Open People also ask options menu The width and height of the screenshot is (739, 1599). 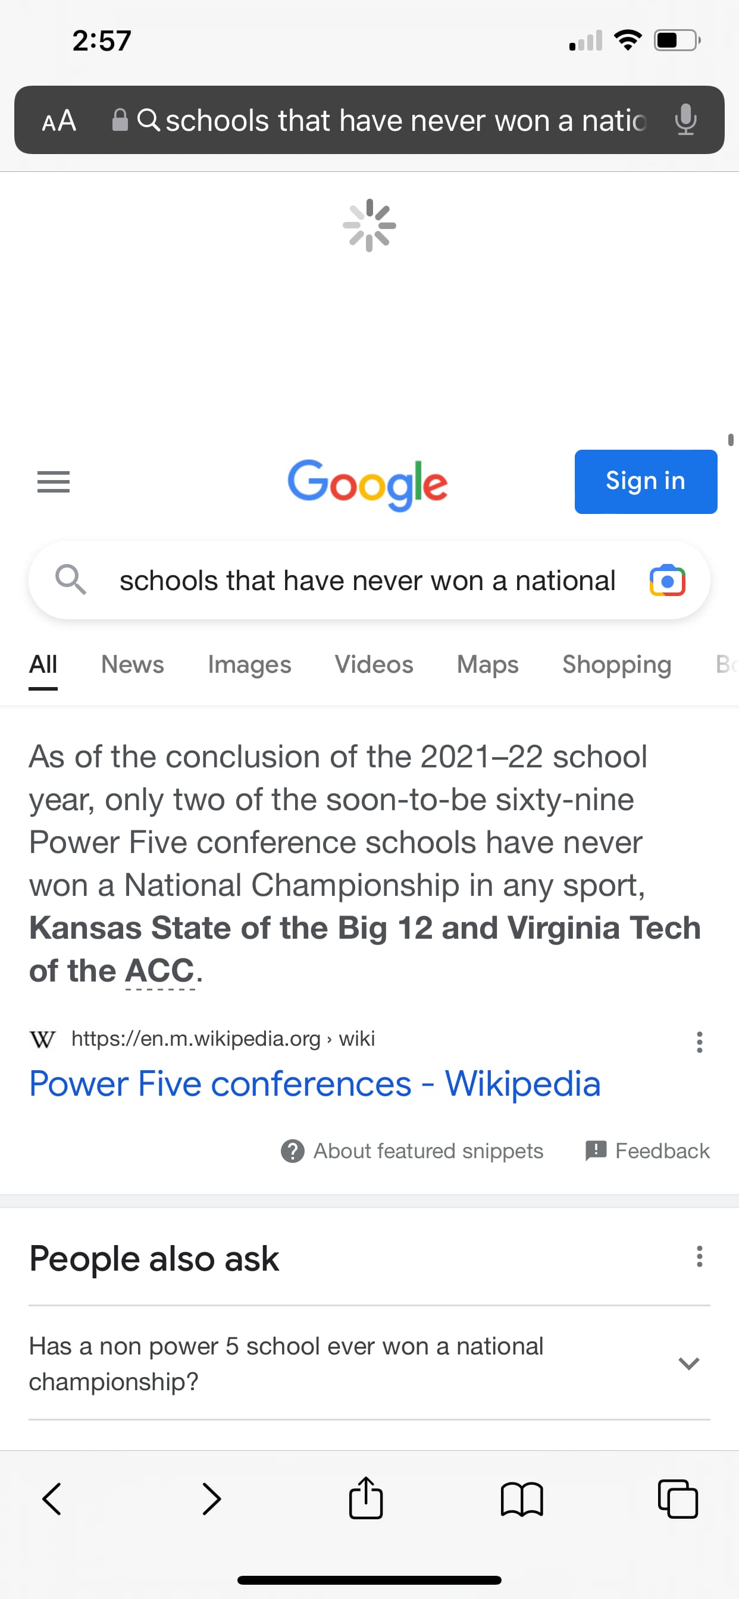(x=699, y=1256)
